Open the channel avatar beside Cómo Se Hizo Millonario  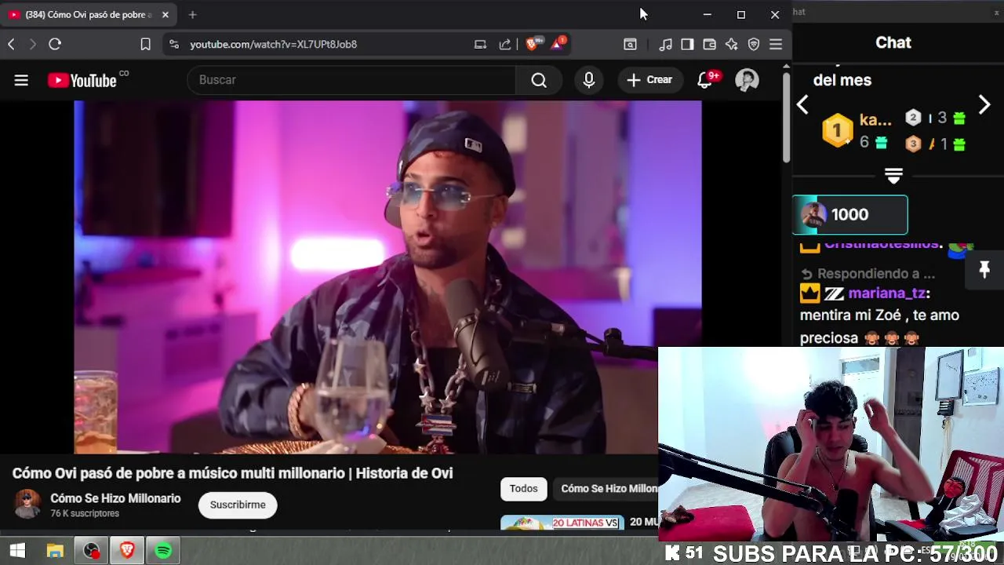(27, 505)
